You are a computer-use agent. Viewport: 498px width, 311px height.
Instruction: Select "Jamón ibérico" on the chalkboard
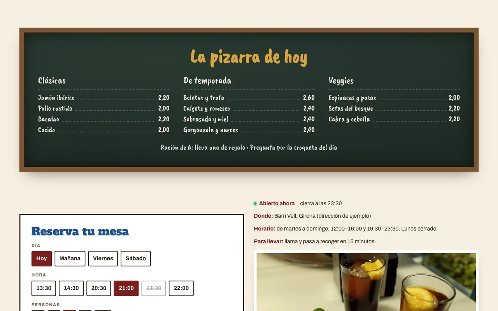point(56,98)
